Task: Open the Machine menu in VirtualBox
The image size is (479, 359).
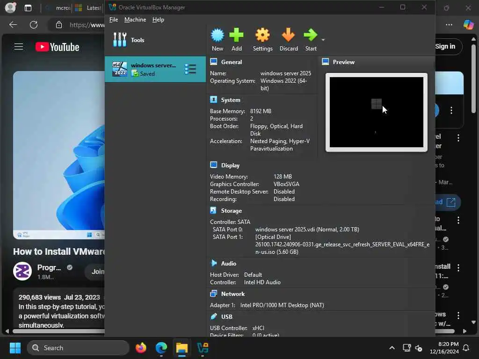Action: click(135, 20)
